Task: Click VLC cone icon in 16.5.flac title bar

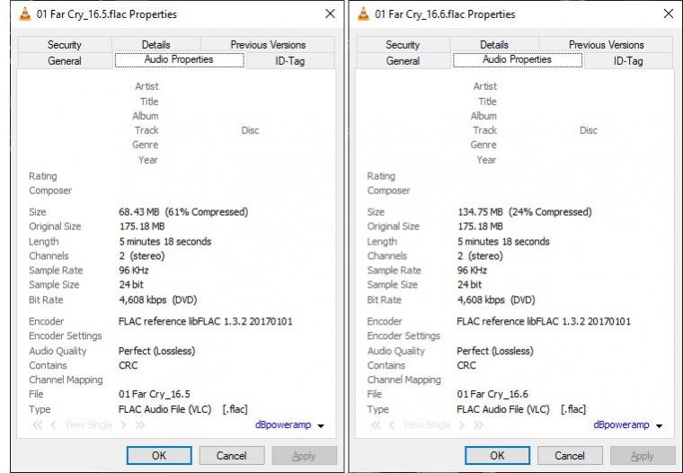Action: pyautogui.click(x=24, y=14)
